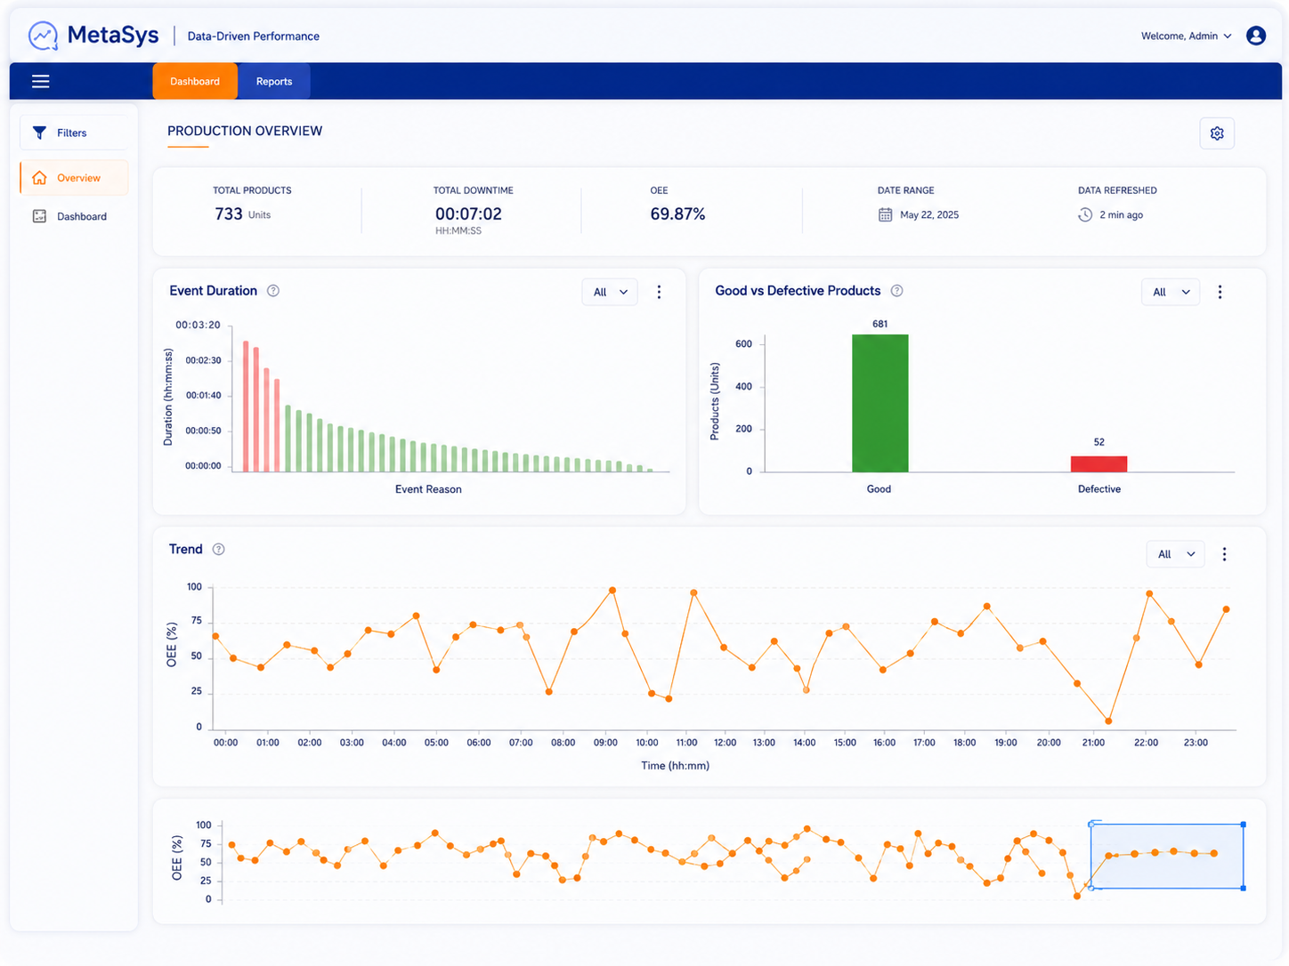Open the Filters panel
1289x966 pixels.
(x=74, y=133)
